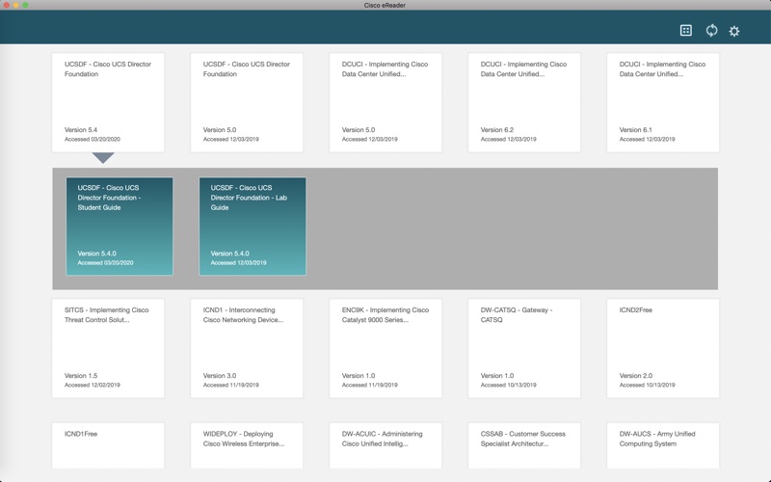Open the DW-CATSQ Gateway card
Viewport: 771px width, 482px height.
pyautogui.click(x=524, y=348)
